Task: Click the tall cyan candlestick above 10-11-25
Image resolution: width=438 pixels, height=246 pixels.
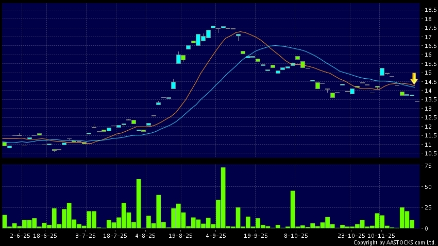Action: point(382,72)
